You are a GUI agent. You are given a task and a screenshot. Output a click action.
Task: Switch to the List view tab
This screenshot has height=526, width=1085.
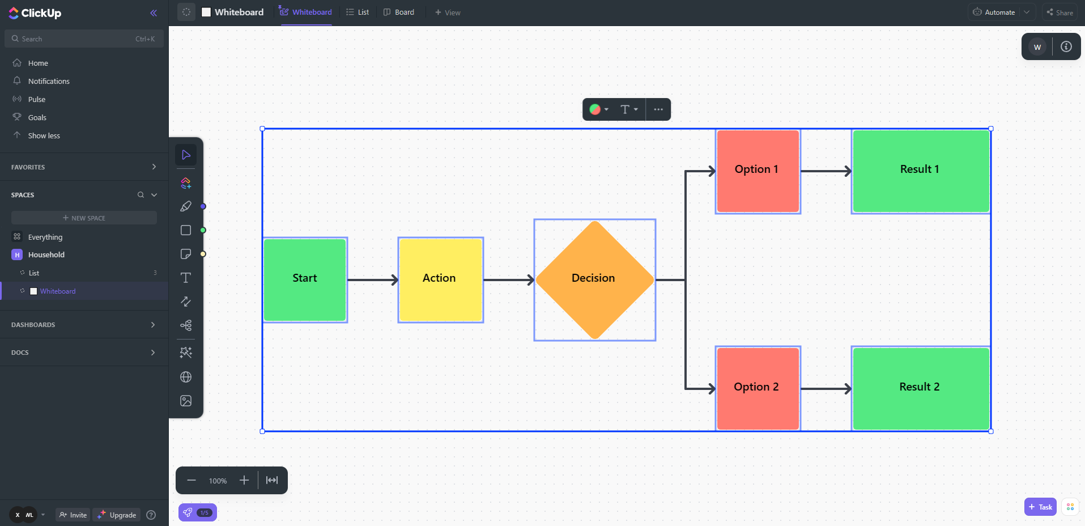(x=358, y=12)
